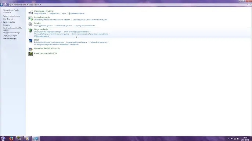This screenshot has height=141, width=252.
Task: Click Zmień domyślne ustawienia nośników lub urządzeń
Action: [52, 20]
